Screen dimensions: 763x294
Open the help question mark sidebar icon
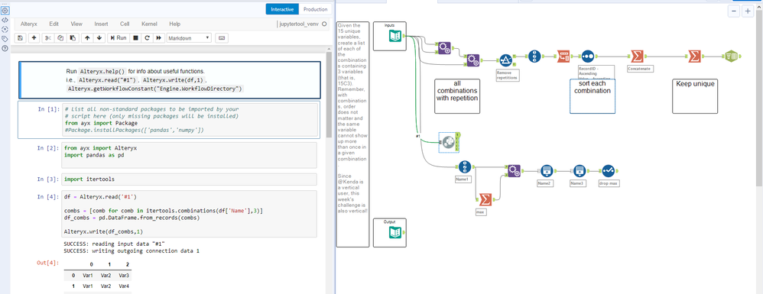(x=5, y=48)
